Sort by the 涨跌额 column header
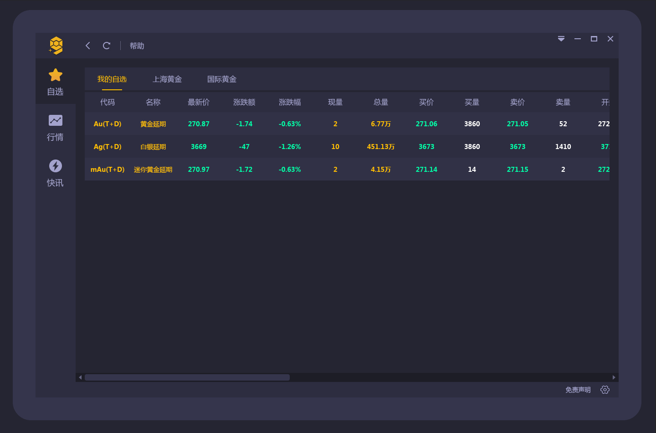 [244, 102]
